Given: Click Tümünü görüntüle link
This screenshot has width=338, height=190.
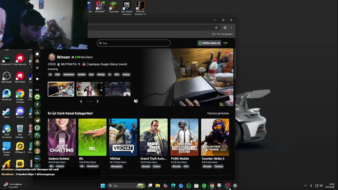Looking at the screenshot, I should [x=218, y=113].
